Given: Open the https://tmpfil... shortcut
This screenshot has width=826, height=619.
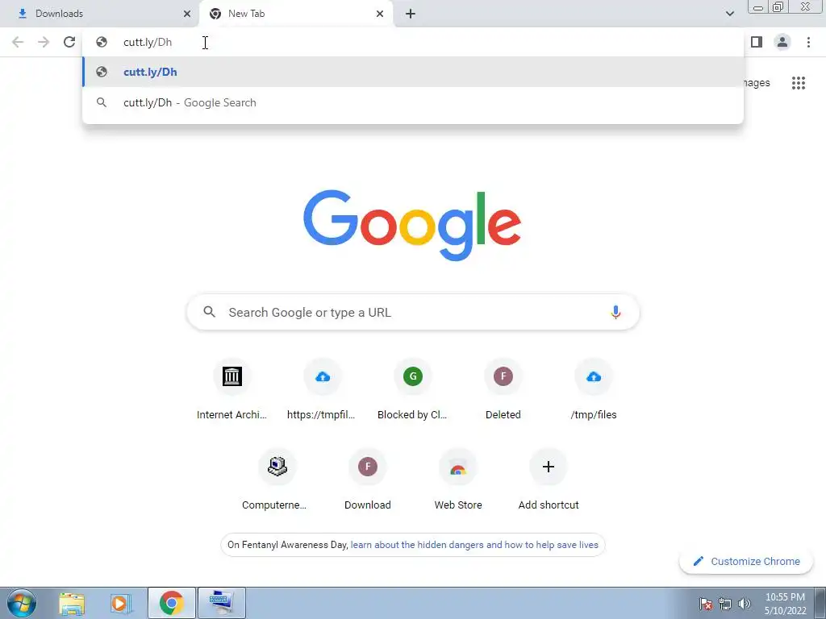Looking at the screenshot, I should [322, 391].
